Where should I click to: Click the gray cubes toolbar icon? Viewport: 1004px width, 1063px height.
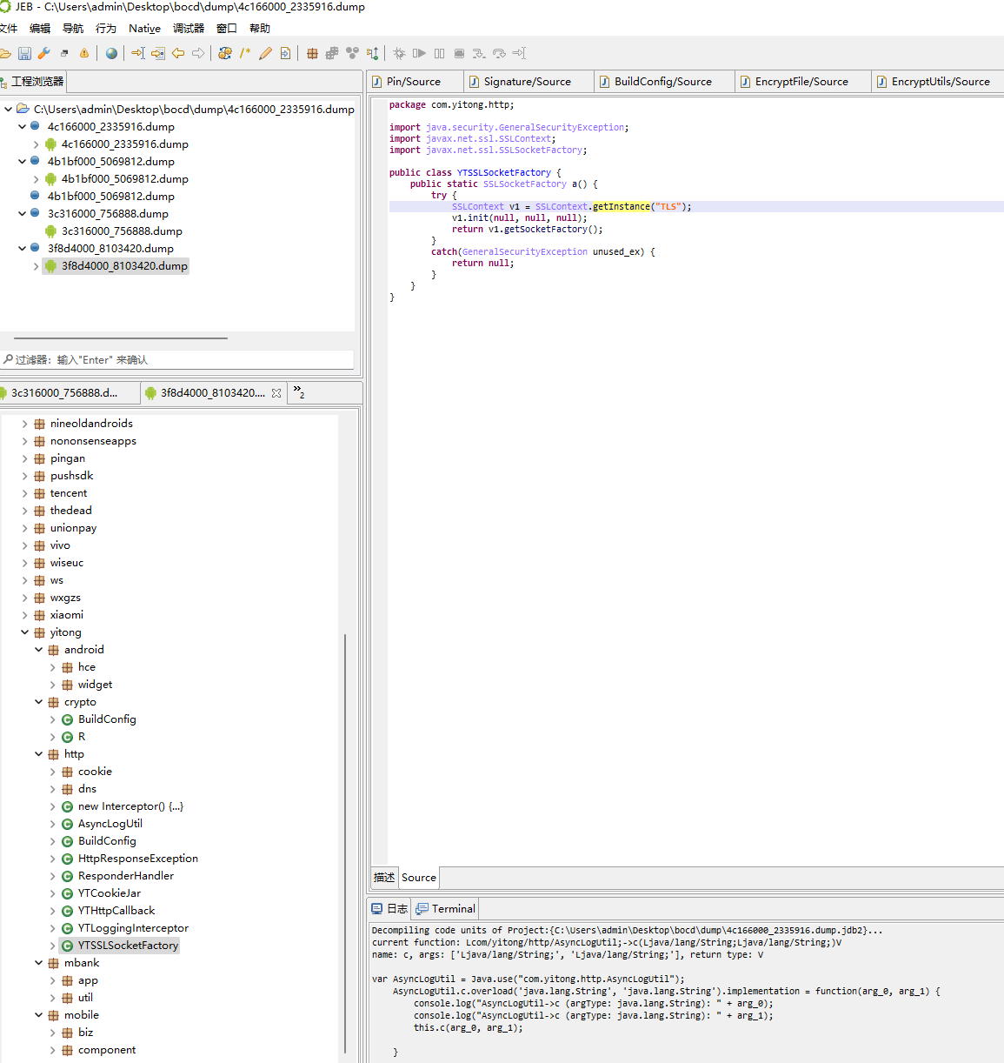pyautogui.click(x=332, y=53)
